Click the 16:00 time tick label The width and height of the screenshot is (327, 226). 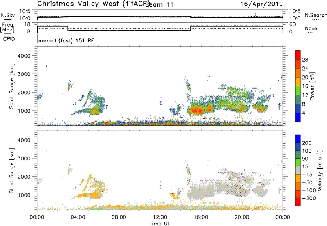pos(201,217)
